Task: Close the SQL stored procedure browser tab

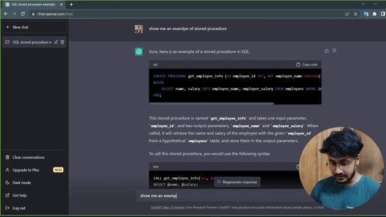Action: (x=62, y=4)
